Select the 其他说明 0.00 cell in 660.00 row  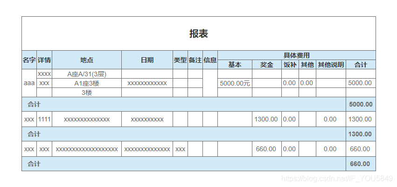[x=331, y=149]
